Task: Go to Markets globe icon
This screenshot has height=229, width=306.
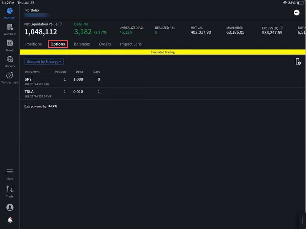Action: coord(10,60)
